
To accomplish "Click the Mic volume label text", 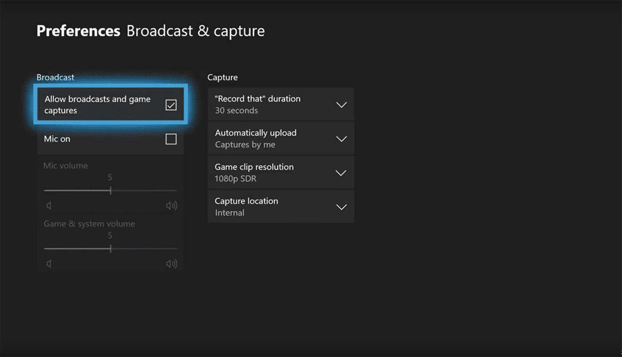I will coord(66,165).
